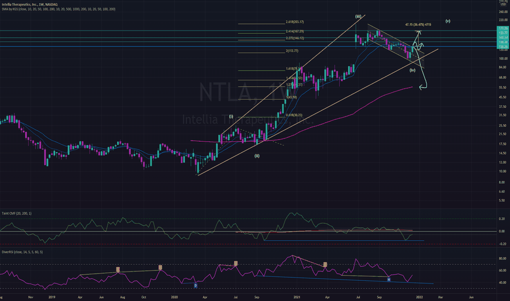Click the 68.00 price axis label

[503, 78]
